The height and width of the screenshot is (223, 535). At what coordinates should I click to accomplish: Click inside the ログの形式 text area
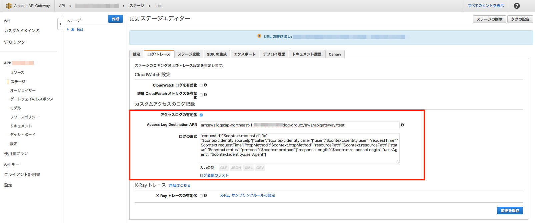299,148
